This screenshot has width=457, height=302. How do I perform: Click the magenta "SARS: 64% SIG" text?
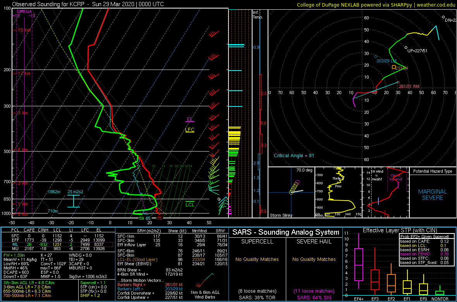pos(314,297)
